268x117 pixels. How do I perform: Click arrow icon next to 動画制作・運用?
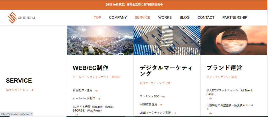pyautogui.click(x=96, y=91)
